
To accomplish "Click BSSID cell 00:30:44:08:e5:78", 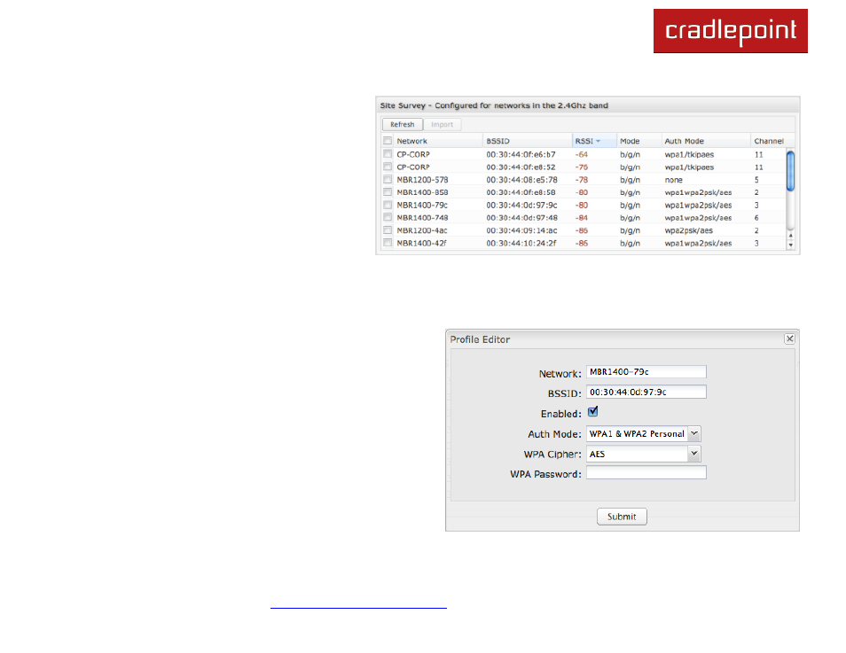I will tap(521, 180).
